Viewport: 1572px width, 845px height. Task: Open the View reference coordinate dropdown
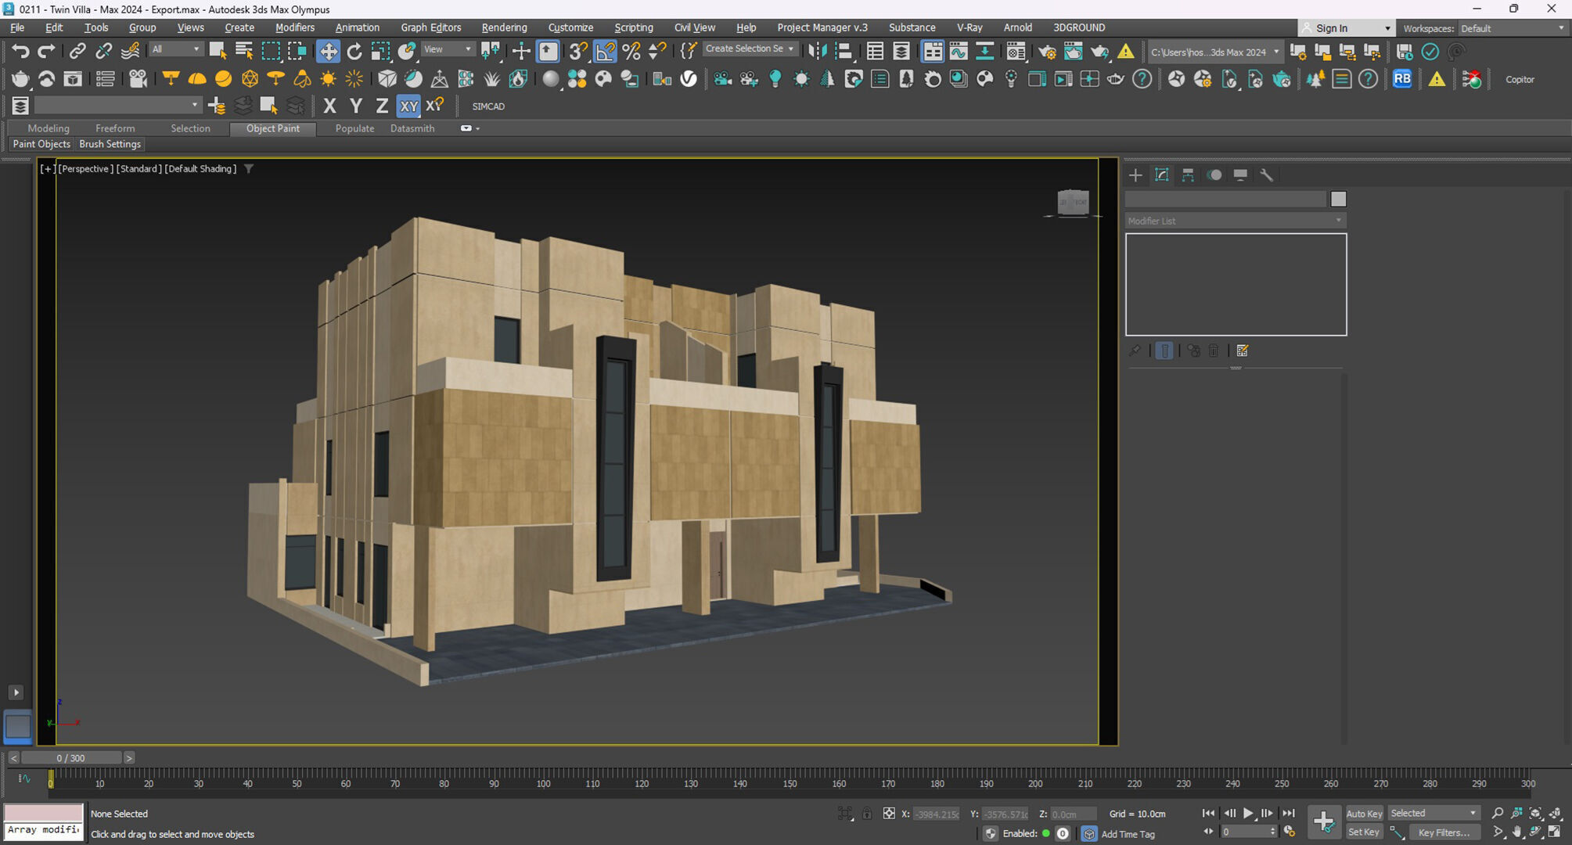click(448, 49)
